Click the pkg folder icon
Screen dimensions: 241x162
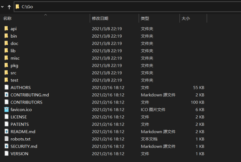point(6,65)
